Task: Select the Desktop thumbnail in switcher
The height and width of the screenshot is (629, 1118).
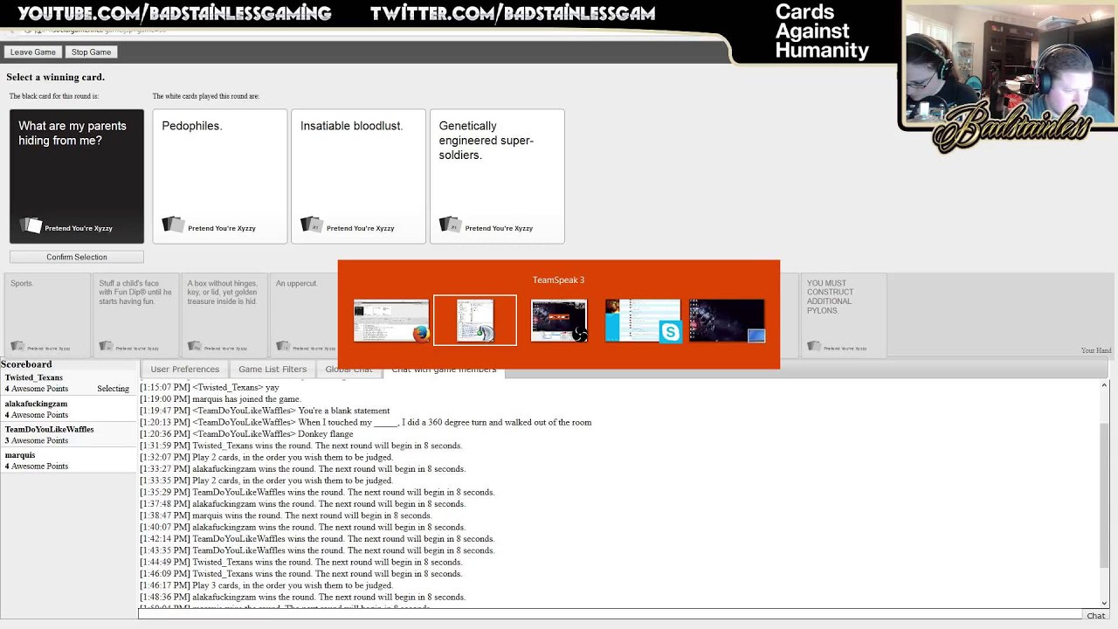Action: pyautogui.click(x=727, y=321)
